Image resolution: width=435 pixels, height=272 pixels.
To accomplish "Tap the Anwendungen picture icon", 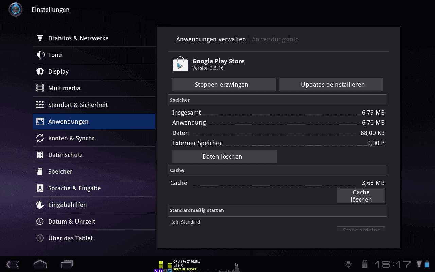I will pos(40,121).
